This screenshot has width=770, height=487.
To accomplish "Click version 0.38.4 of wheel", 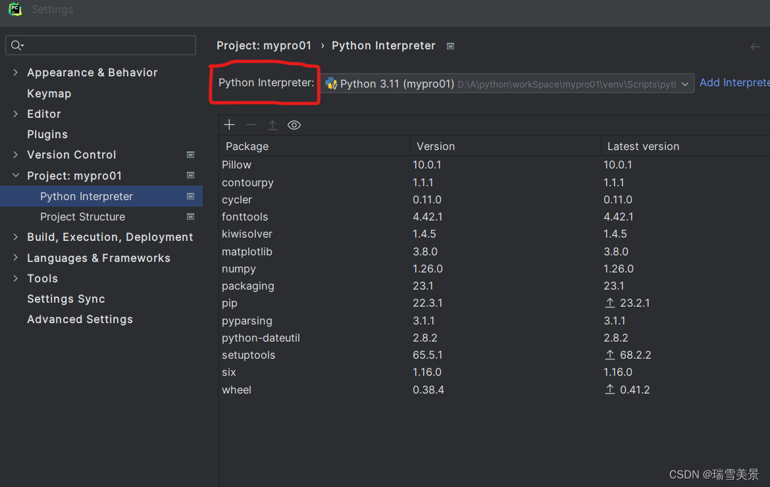I will [428, 390].
